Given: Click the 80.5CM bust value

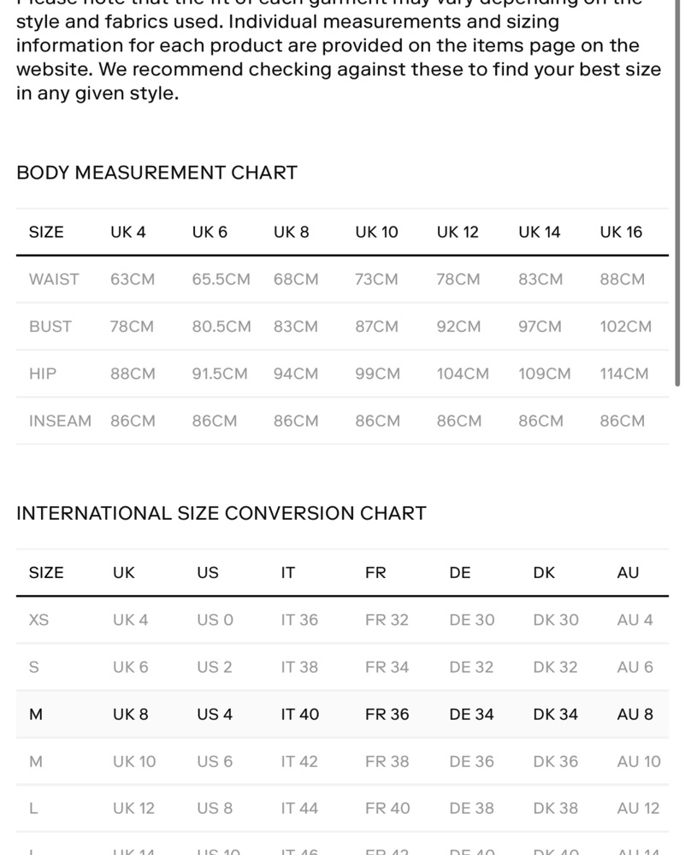Looking at the screenshot, I should click(x=221, y=327).
